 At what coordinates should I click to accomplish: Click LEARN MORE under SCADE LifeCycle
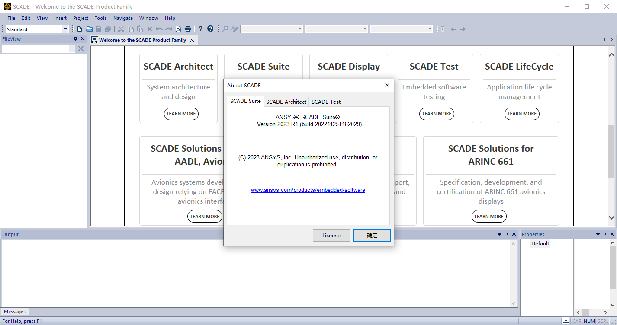point(522,114)
